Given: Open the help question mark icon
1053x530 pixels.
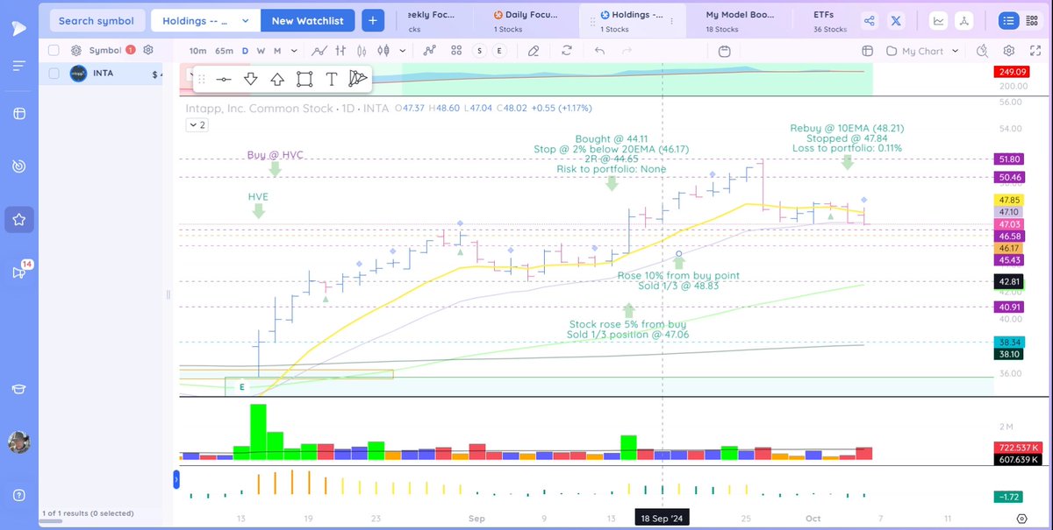Looking at the screenshot, I should pos(19,496).
